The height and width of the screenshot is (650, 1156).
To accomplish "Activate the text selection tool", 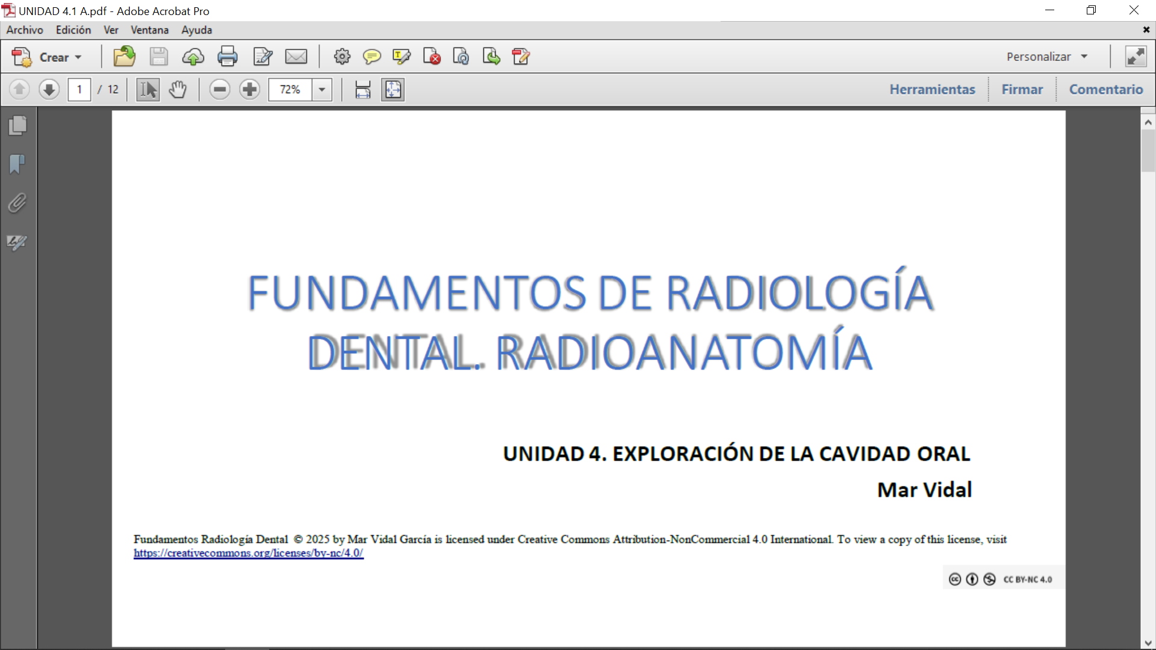I will [x=148, y=90].
